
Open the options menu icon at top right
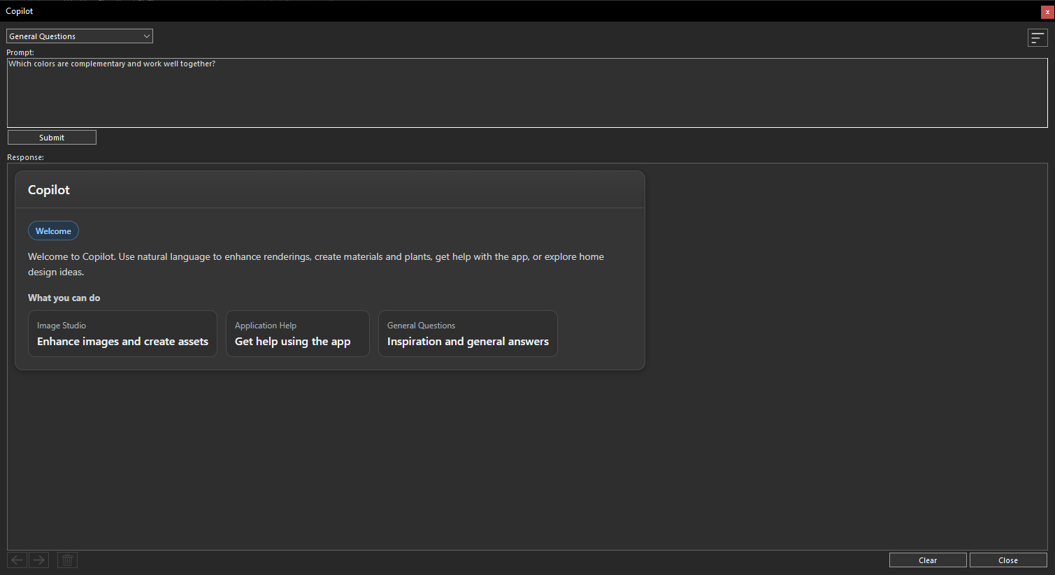(1038, 38)
